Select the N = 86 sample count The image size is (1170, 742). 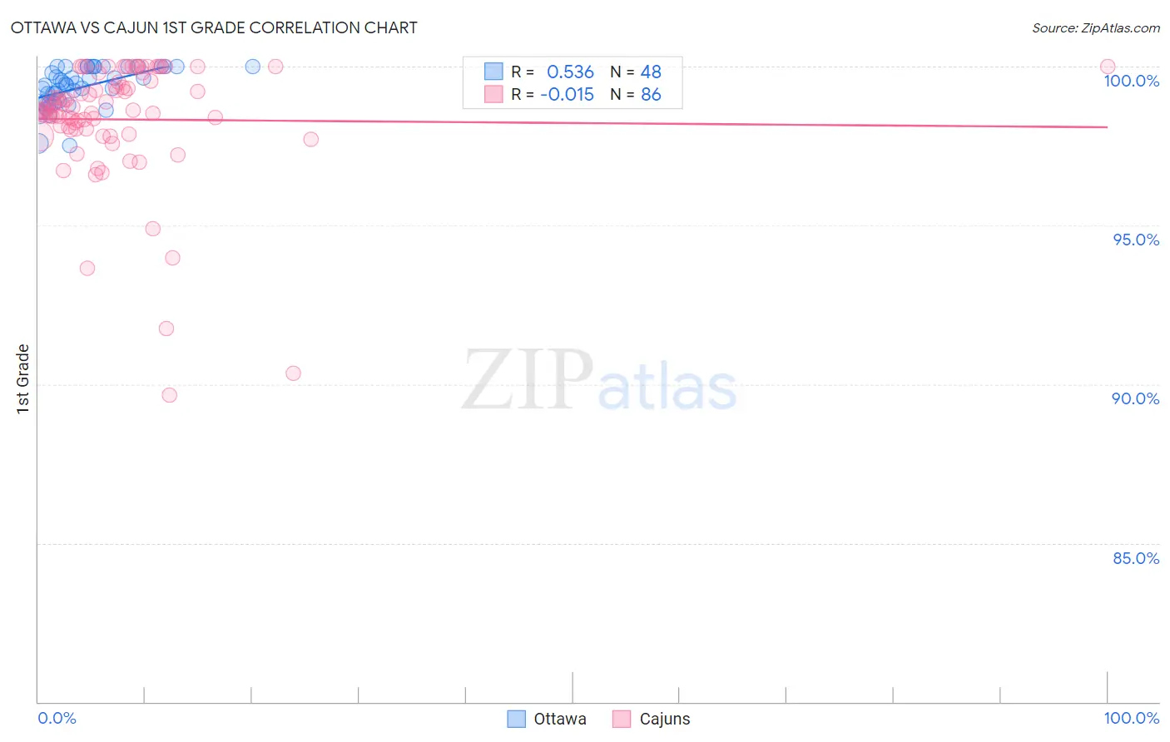[x=636, y=94]
